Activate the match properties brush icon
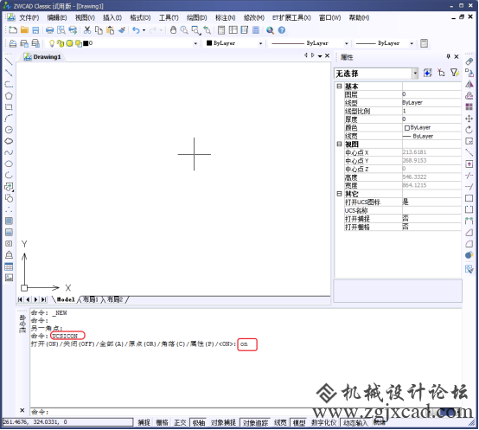The width and height of the screenshot is (479, 430). click(122, 30)
